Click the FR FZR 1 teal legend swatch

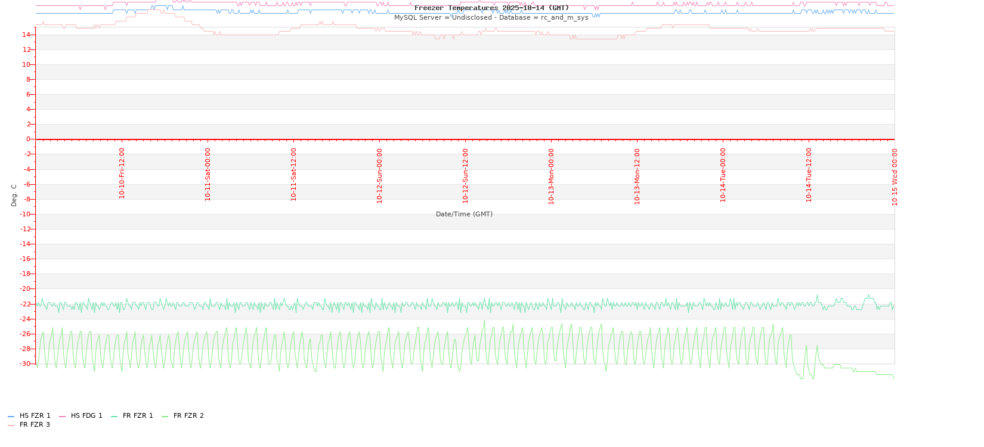click(114, 417)
